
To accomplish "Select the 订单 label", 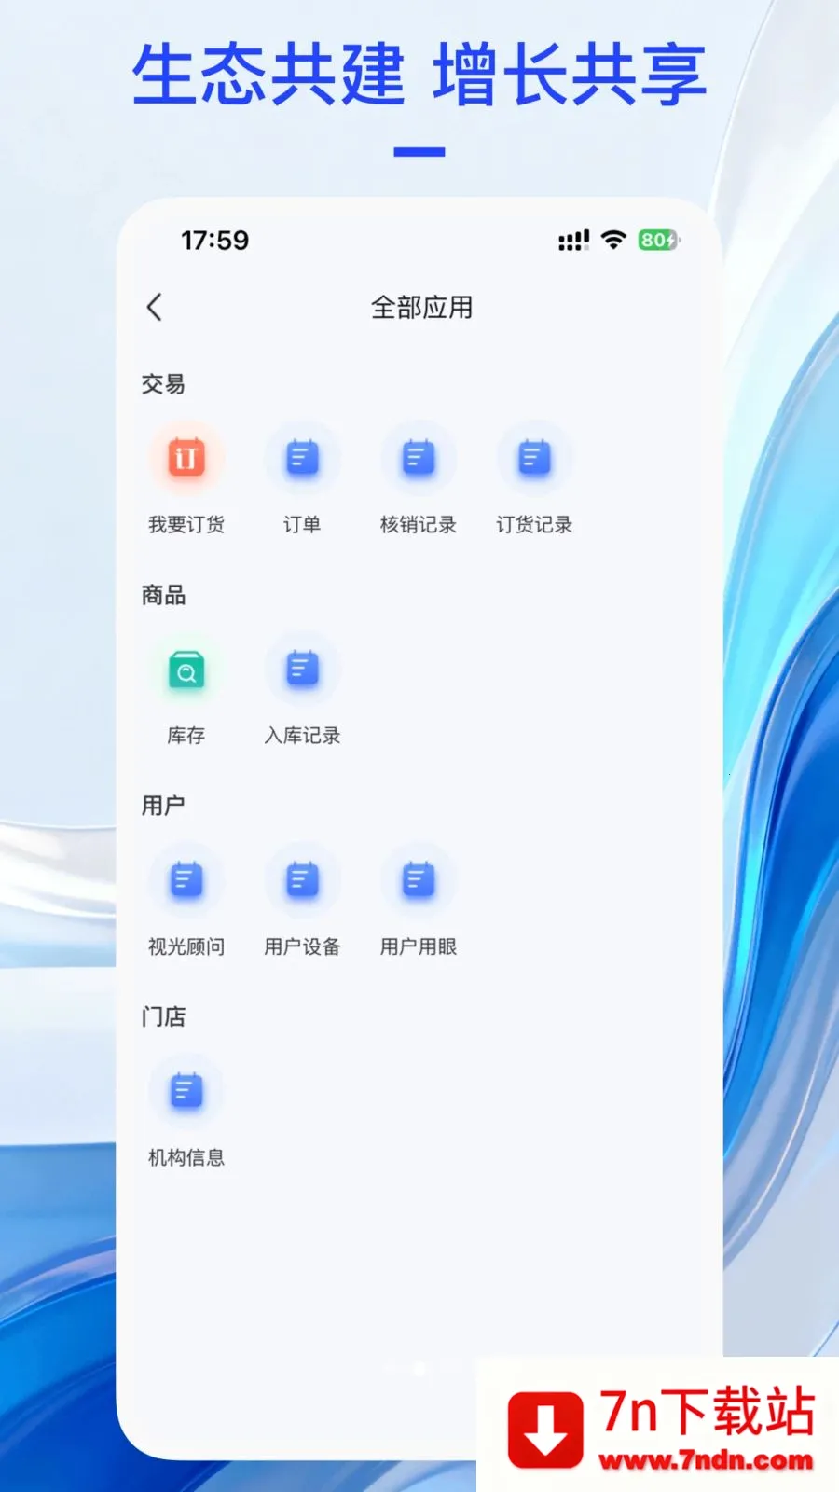I will [x=302, y=525].
